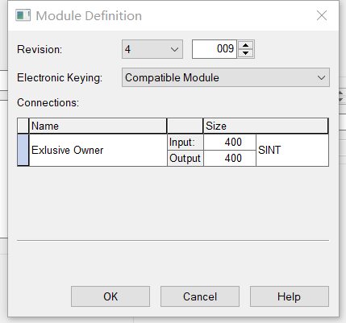The image size is (346, 323).
Task: Increase minor revision with up arrow
Action: 245,45
